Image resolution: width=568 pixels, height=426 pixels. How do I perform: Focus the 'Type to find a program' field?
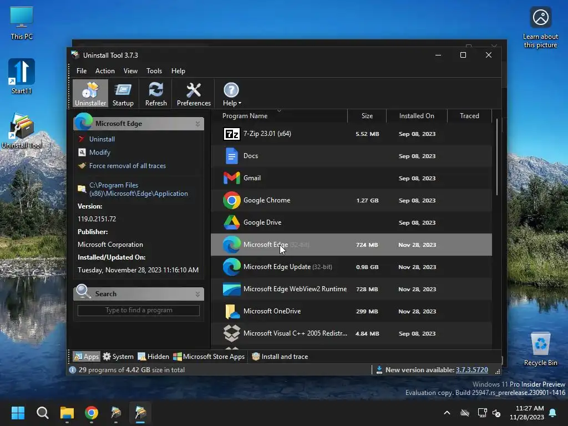pos(139,311)
